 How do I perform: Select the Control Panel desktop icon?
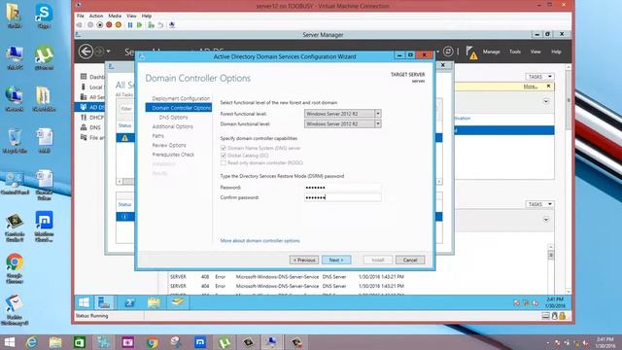coord(15,183)
